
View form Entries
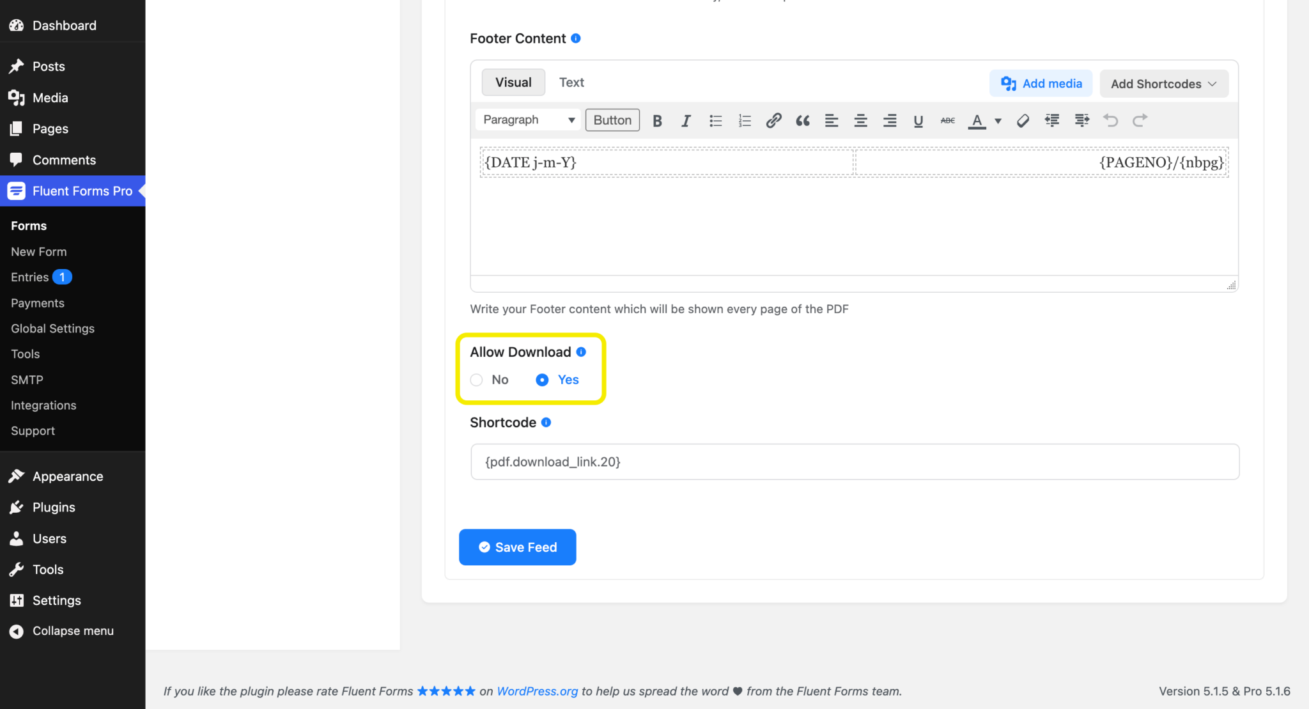point(30,277)
